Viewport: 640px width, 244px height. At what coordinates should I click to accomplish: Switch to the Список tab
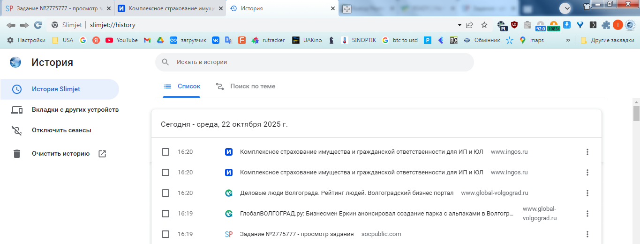click(x=182, y=86)
